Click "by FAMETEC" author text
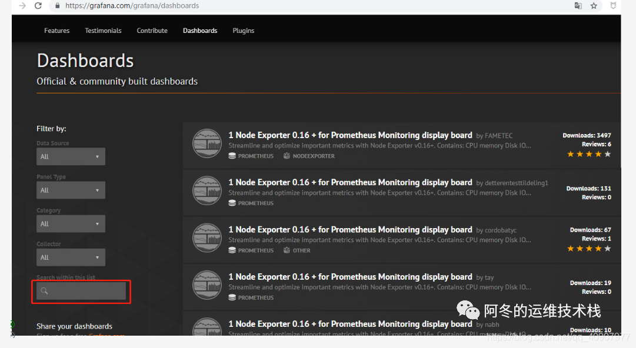The image size is (636, 348). click(494, 136)
